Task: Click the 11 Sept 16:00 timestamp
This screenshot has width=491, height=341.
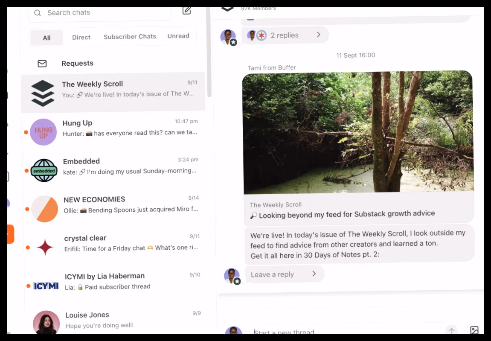Action: click(356, 55)
